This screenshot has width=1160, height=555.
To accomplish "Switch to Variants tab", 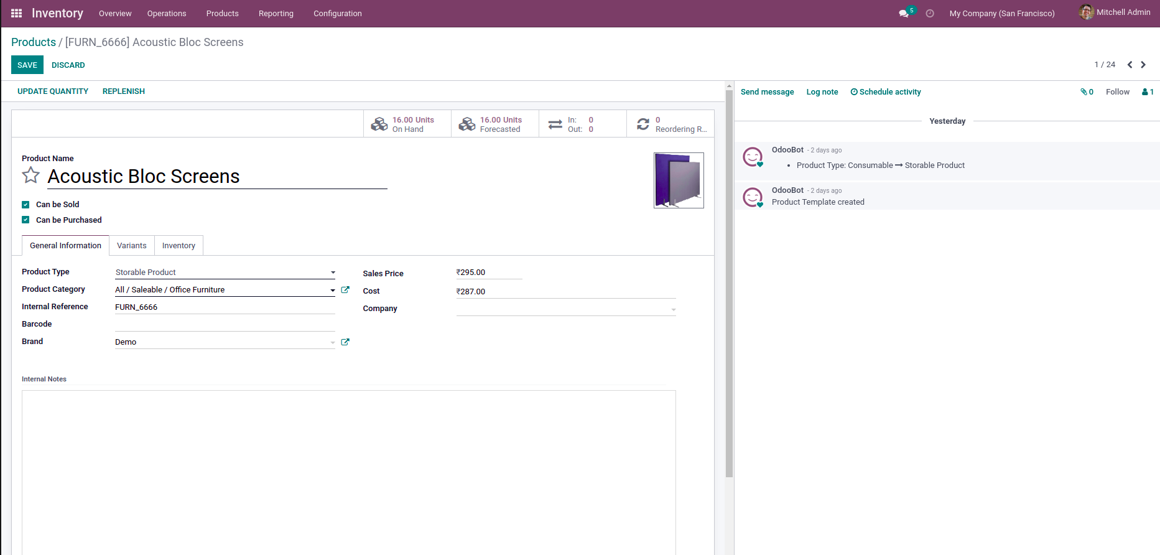I will click(x=132, y=246).
